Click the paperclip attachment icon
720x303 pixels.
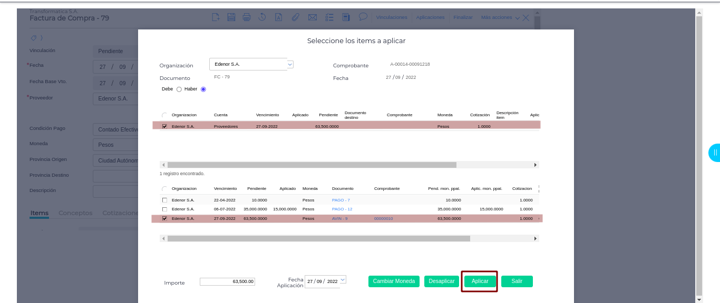click(x=296, y=17)
